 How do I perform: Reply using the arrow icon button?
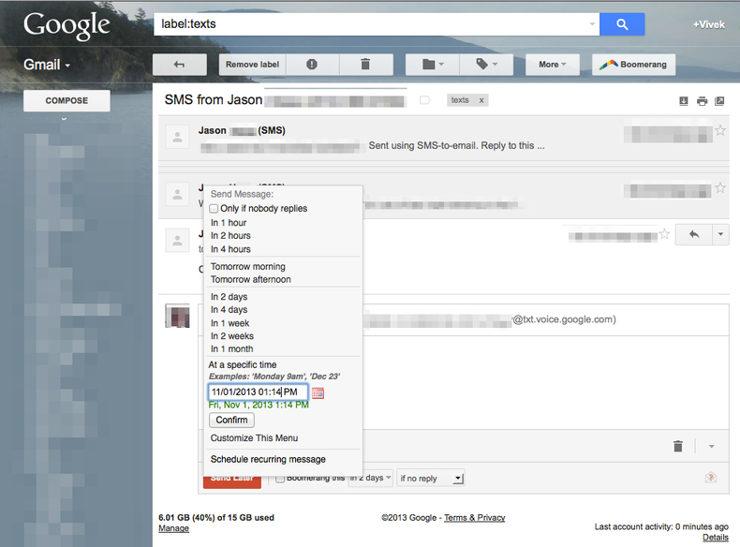point(694,234)
